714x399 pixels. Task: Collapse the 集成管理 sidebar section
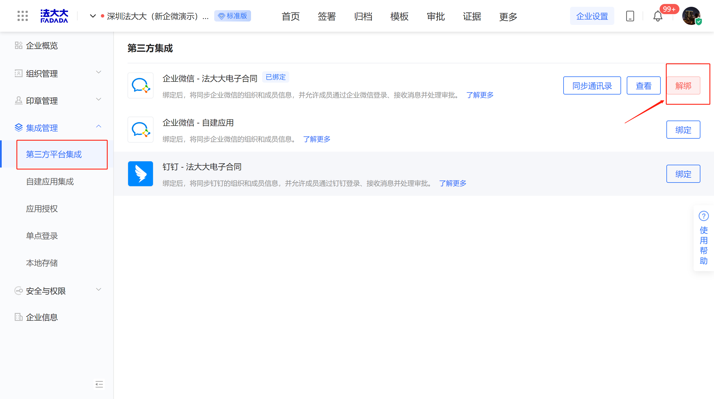point(57,128)
